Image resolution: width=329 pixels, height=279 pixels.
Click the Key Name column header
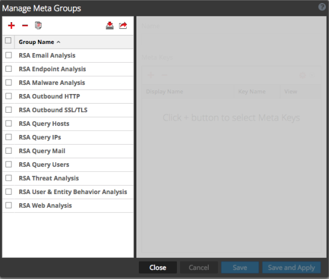(257, 92)
